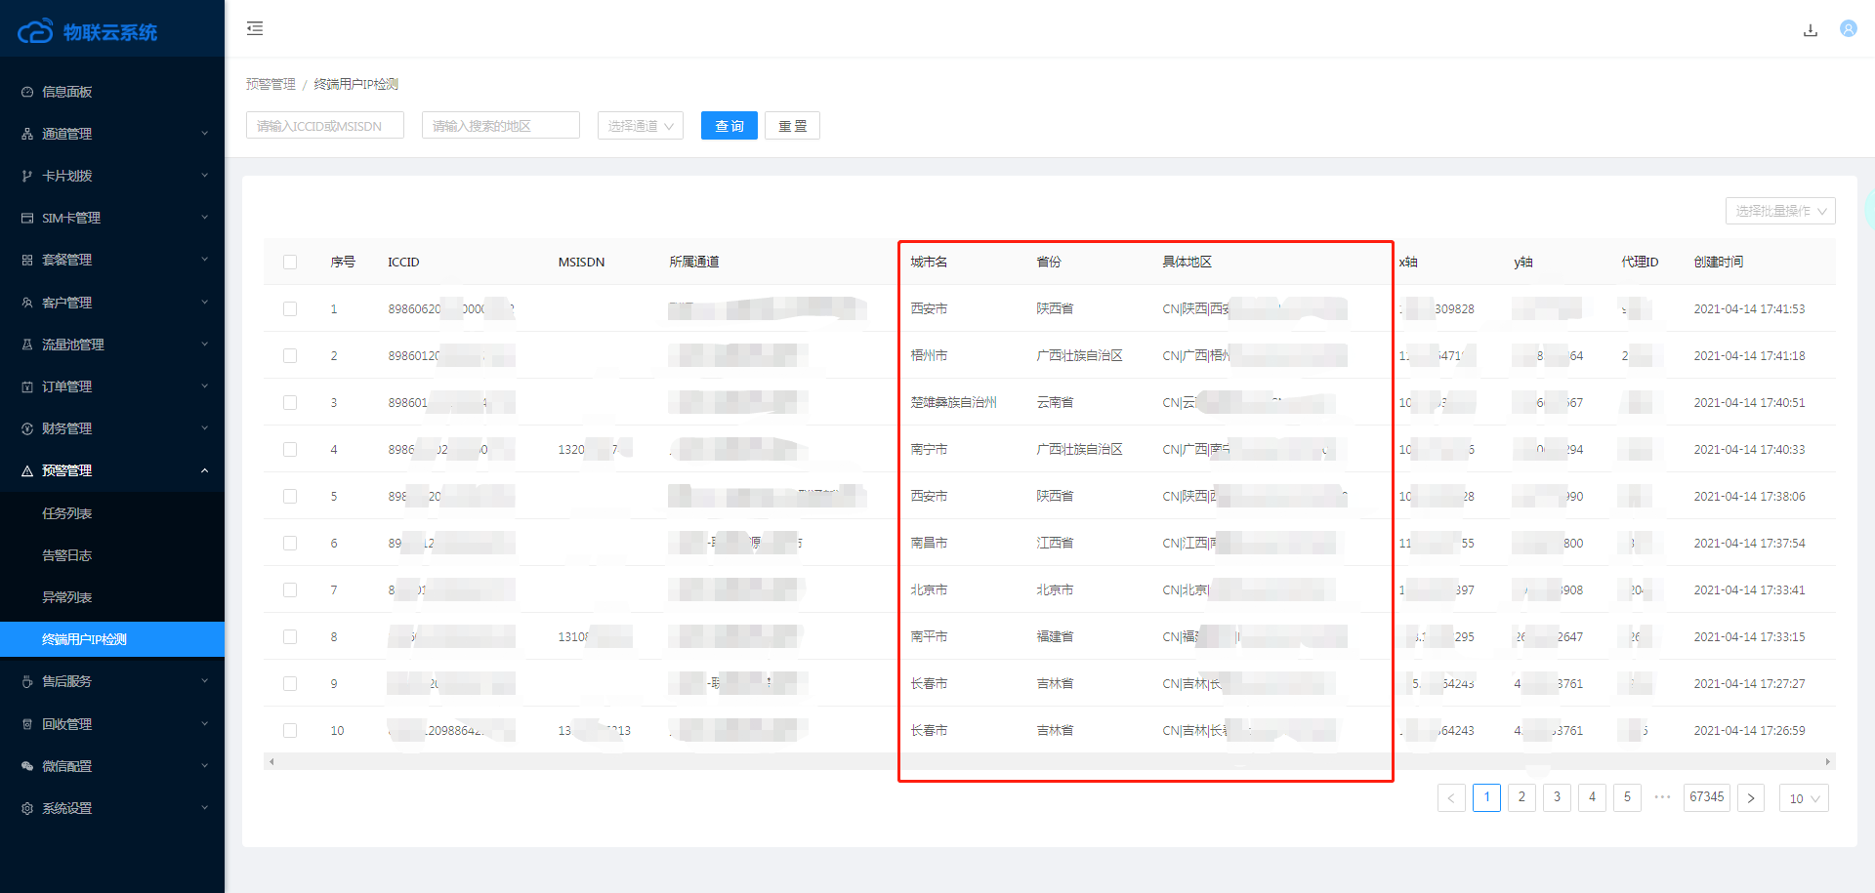Open the 选择批量操作 dropdown
Image resolution: width=1875 pixels, height=893 pixels.
click(x=1780, y=211)
